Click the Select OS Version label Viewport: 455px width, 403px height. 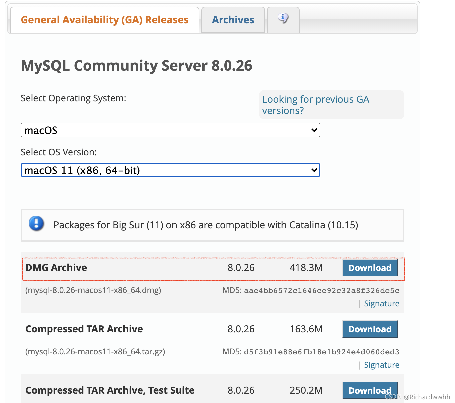pyautogui.click(x=59, y=152)
